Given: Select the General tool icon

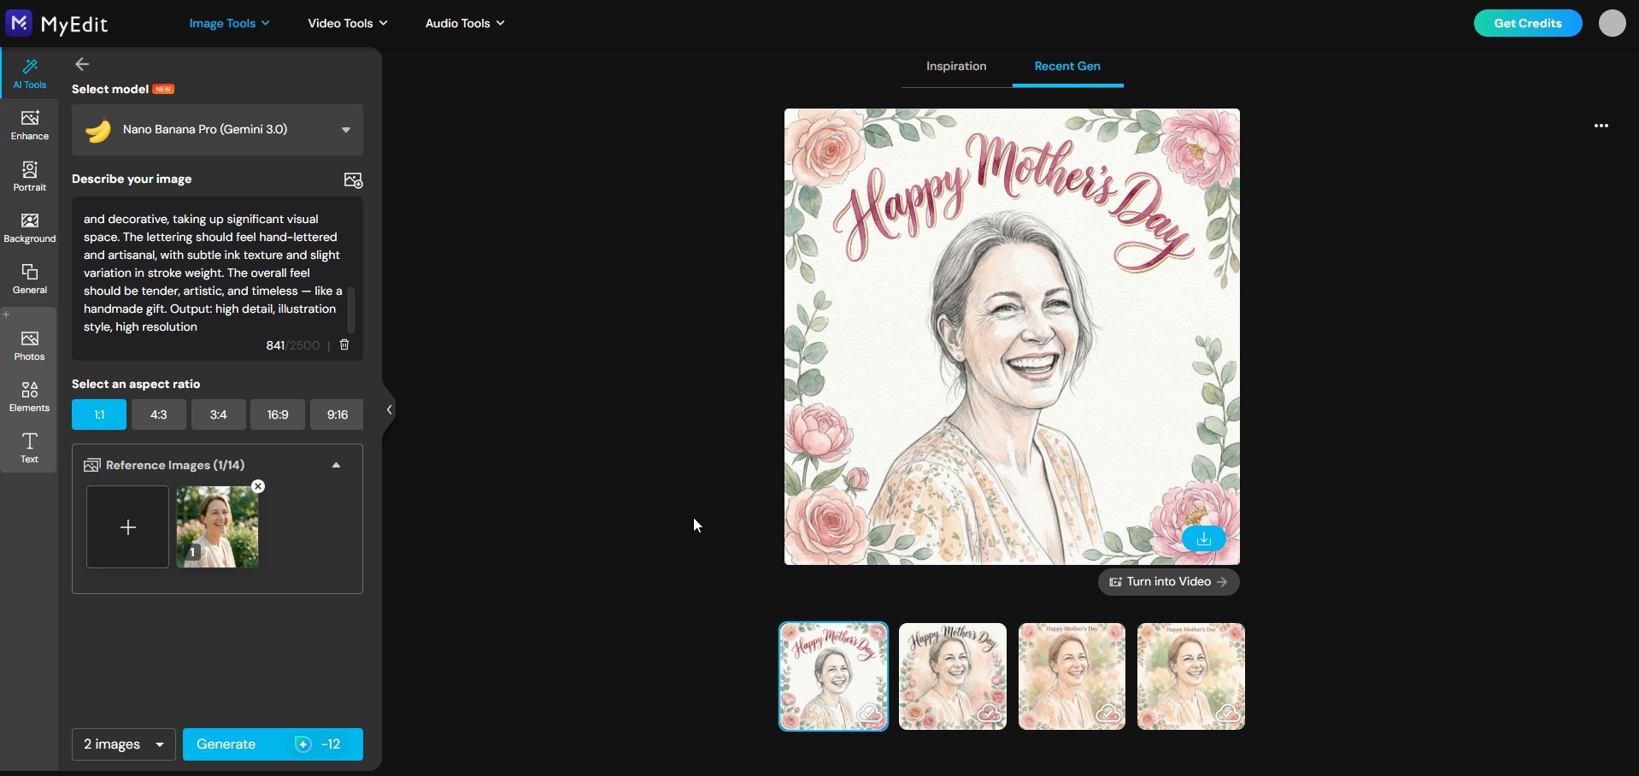Looking at the screenshot, I should (29, 276).
